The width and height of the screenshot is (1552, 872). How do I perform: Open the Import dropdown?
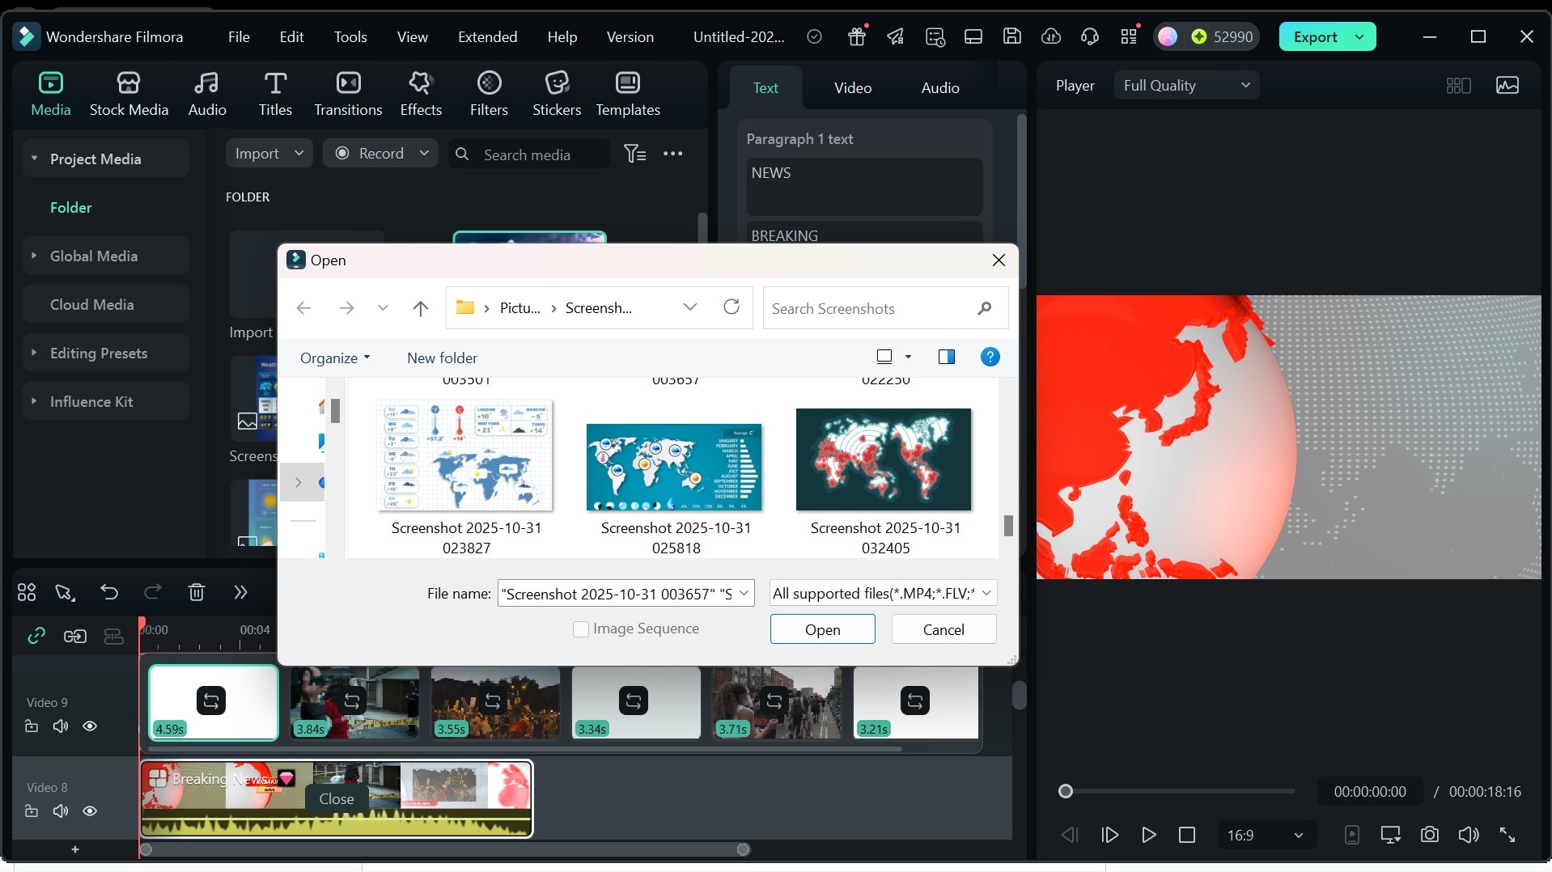click(269, 154)
